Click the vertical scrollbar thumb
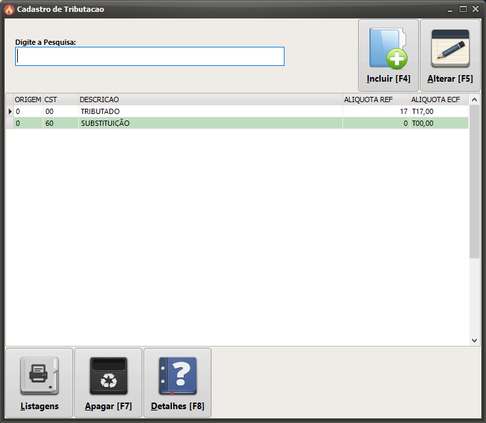Screen dimensions: 486x423 click(474, 181)
